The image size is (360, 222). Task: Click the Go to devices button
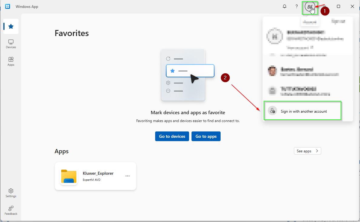pyautogui.click(x=172, y=136)
